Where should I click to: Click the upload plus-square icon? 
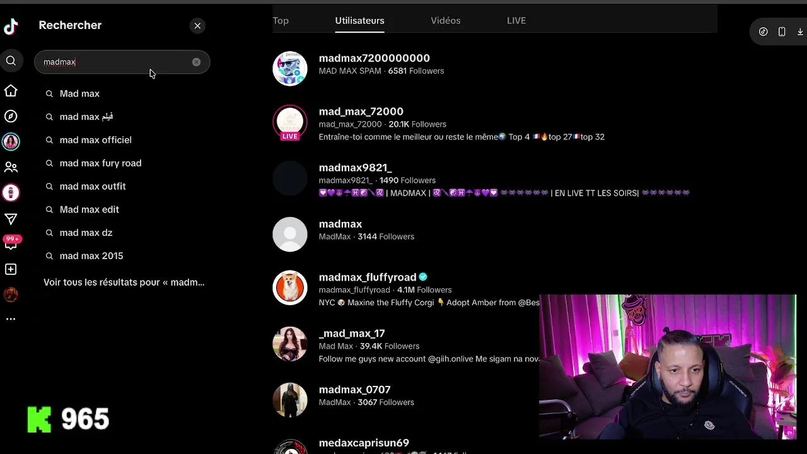(11, 269)
